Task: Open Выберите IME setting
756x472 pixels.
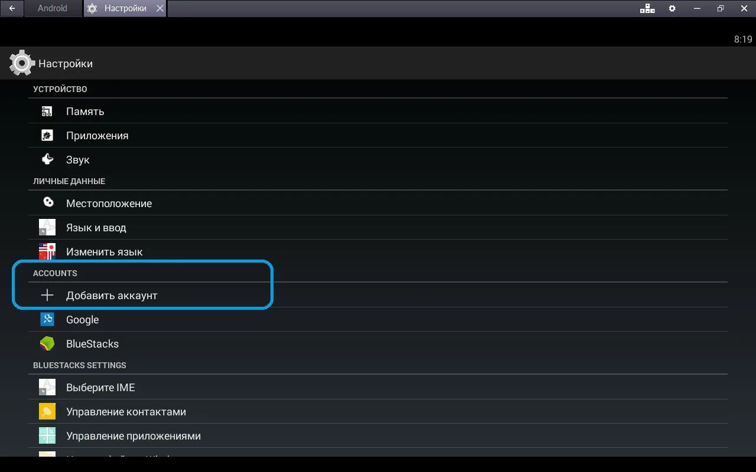Action: click(378, 387)
